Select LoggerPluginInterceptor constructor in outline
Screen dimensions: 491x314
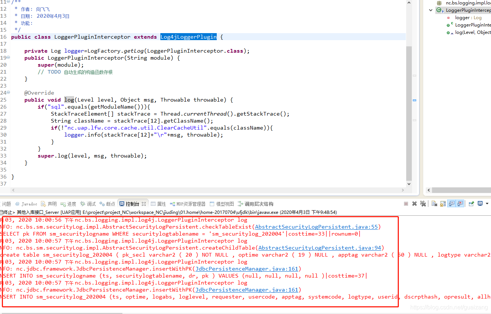[x=473, y=25]
